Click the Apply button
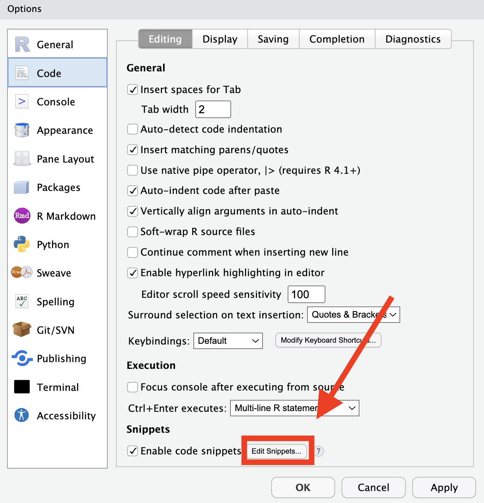This screenshot has height=503, width=484. [444, 487]
